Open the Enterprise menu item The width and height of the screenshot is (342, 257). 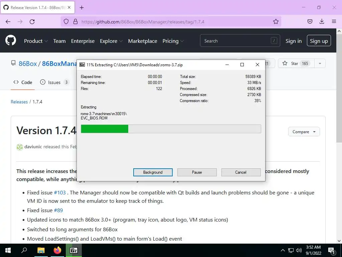pos(83,41)
